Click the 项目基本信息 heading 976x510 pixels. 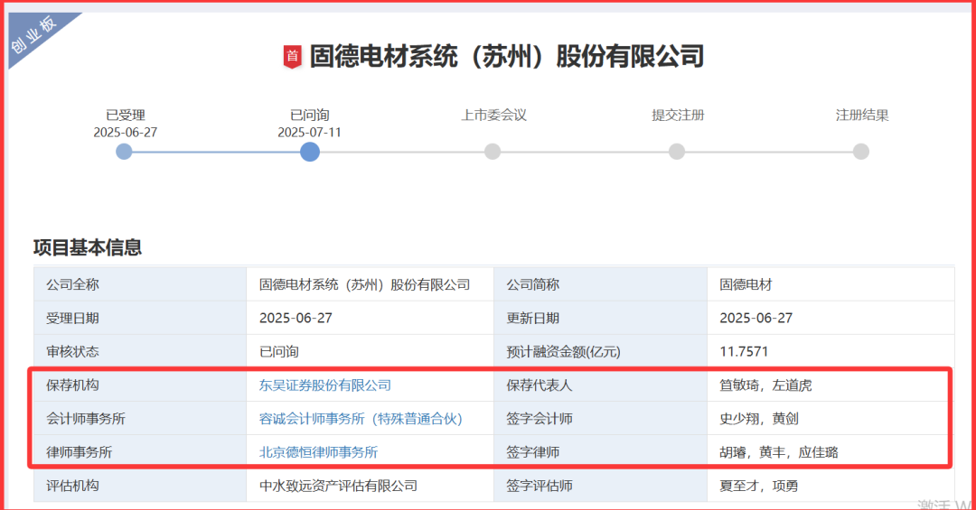tap(87, 247)
